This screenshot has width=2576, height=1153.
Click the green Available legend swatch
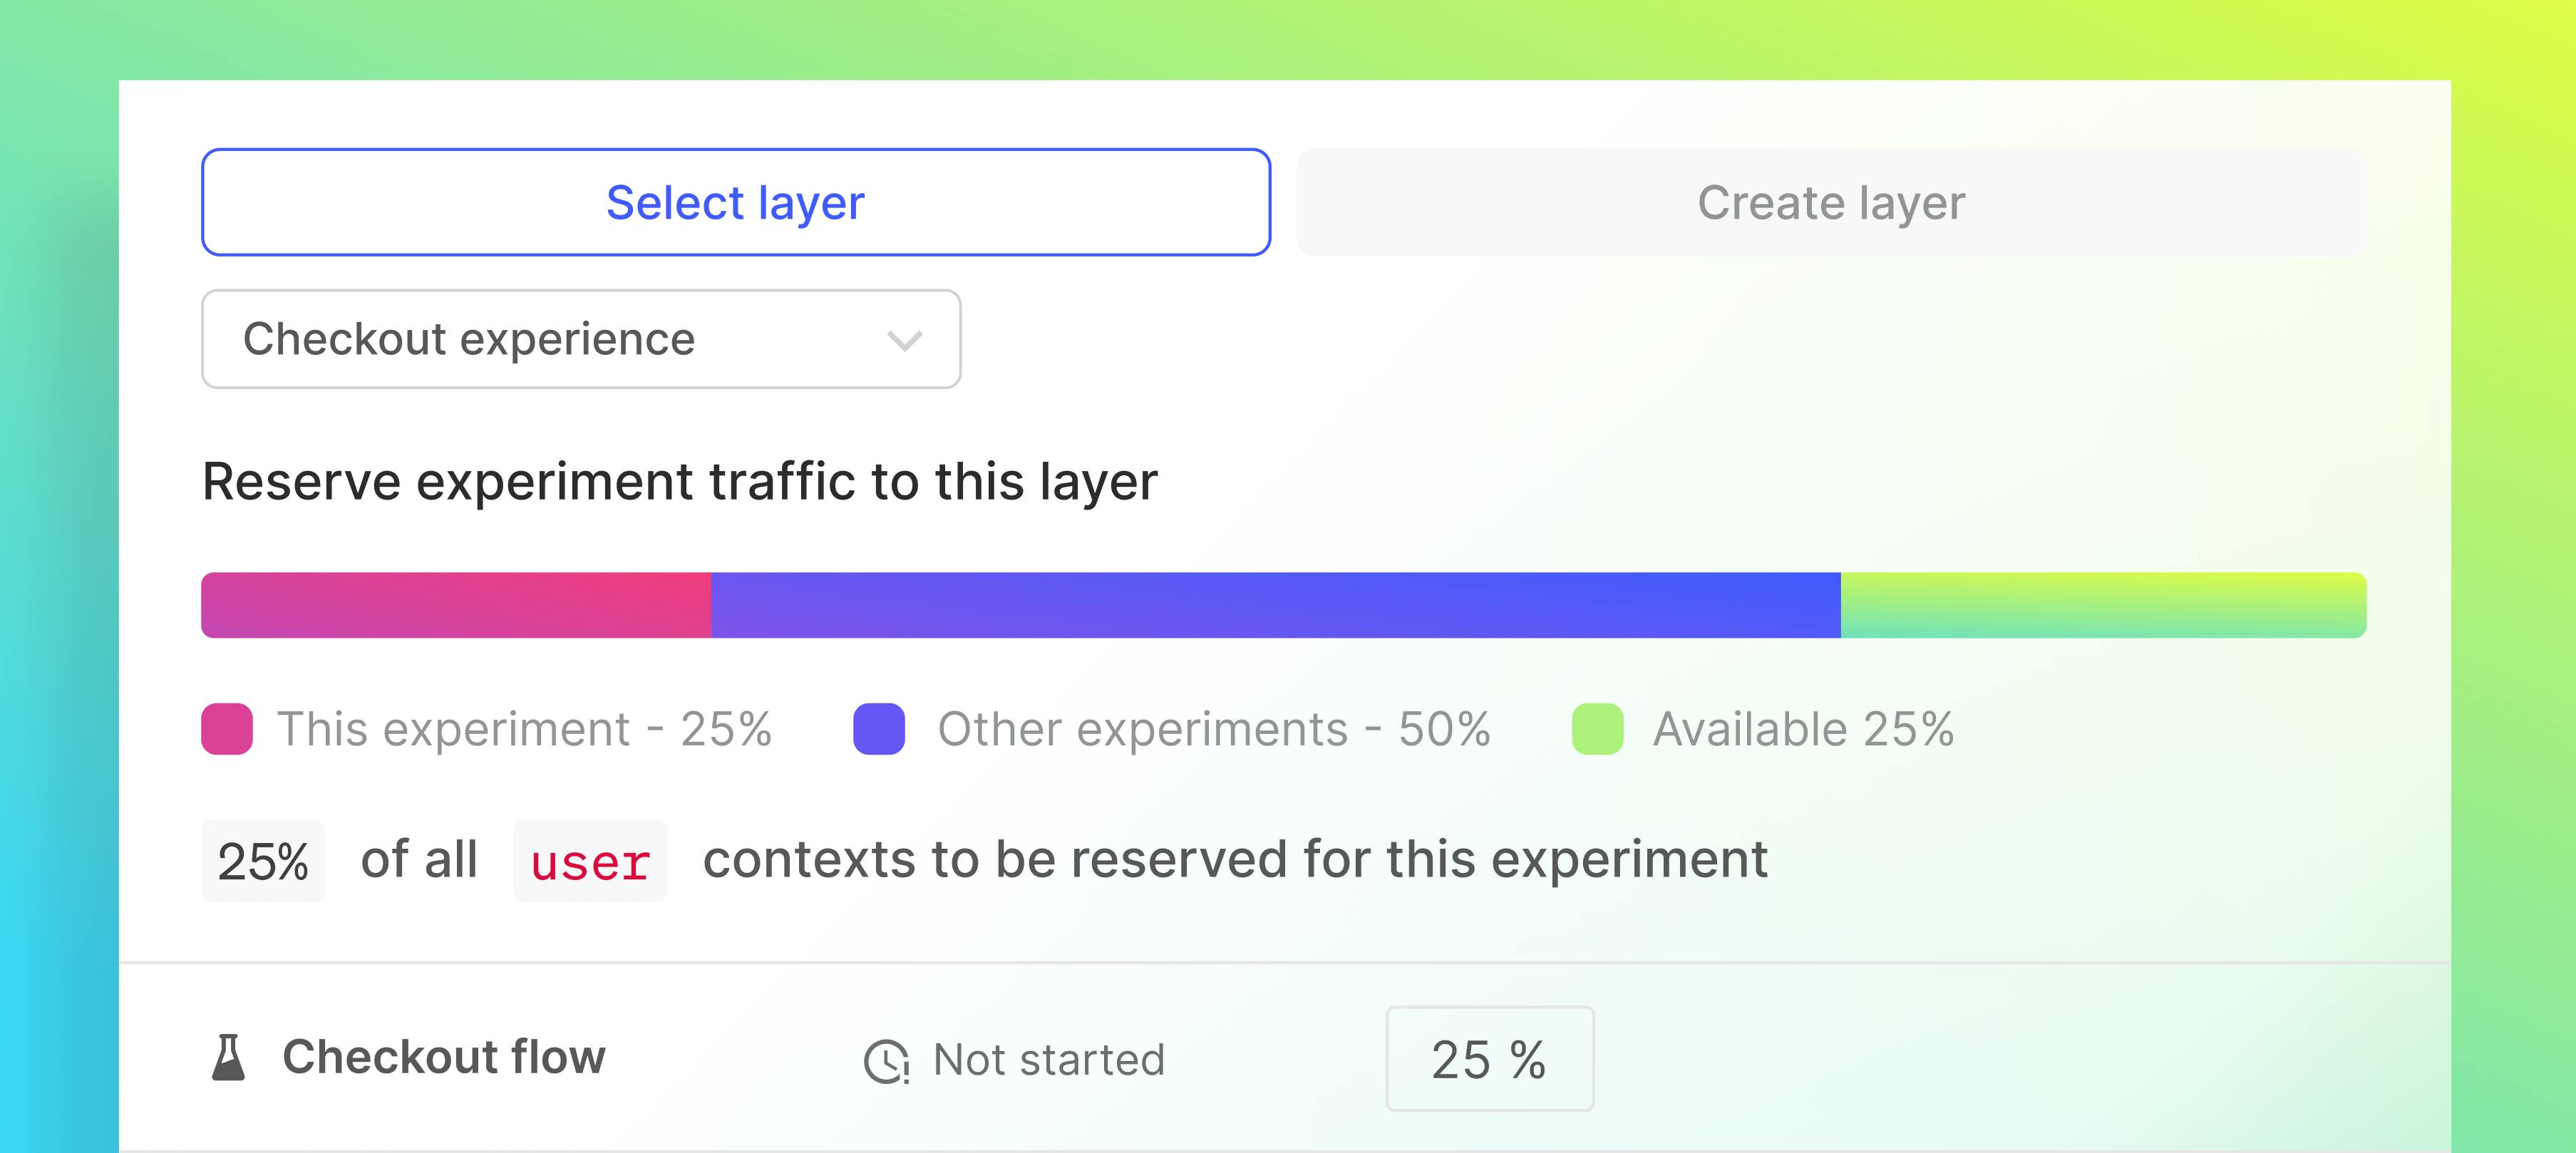pos(1597,729)
